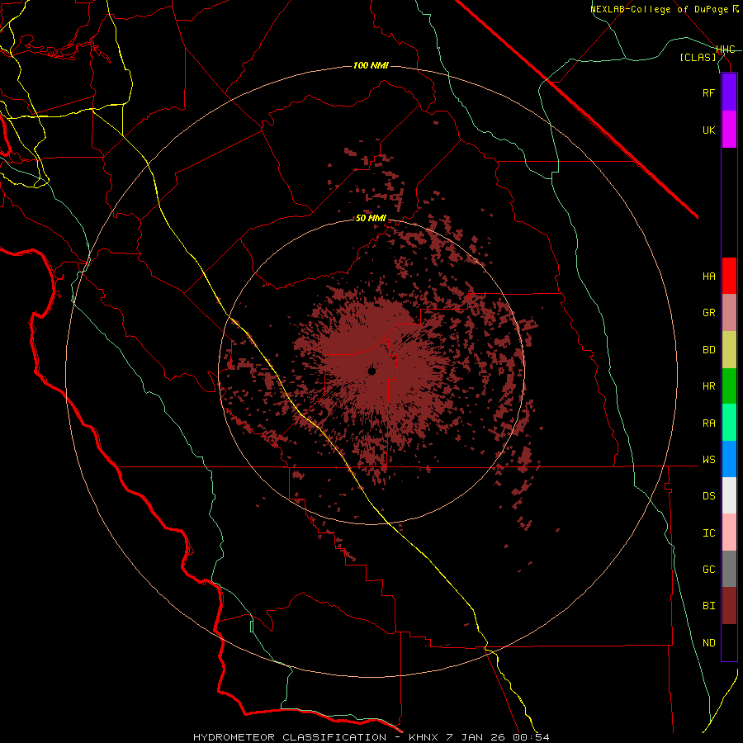
Task: Click the WS legend label
Action: pyautogui.click(x=708, y=460)
